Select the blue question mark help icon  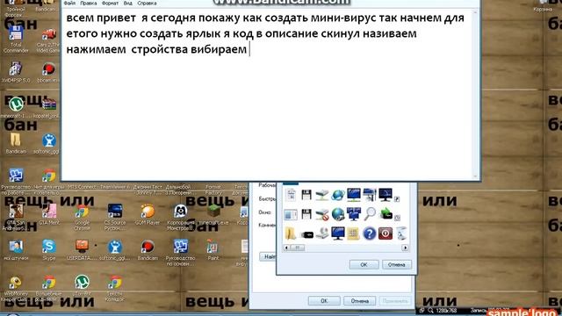point(369,233)
